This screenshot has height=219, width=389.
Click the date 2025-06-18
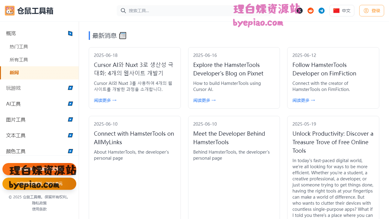click(106, 55)
